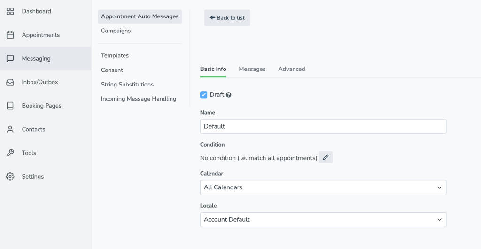The height and width of the screenshot is (249, 481).
Task: Click the 'No condition' text
Action: click(259, 158)
